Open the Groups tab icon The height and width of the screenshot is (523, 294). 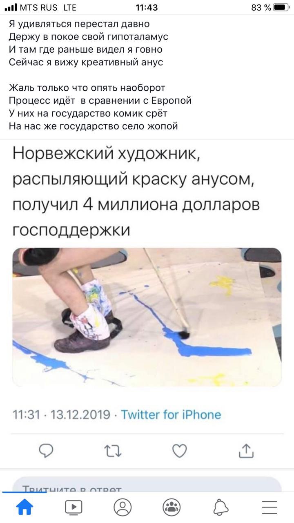171,507
